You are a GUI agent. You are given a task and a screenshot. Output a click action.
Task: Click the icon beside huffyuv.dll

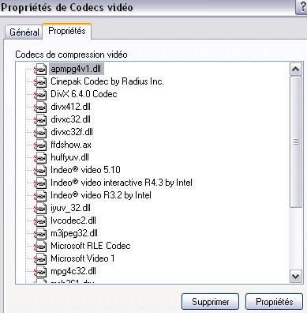(x=40, y=158)
